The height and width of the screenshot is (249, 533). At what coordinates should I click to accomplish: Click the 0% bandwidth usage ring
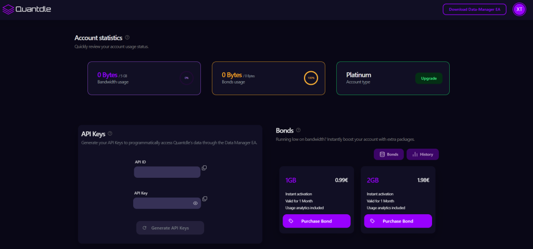point(186,78)
